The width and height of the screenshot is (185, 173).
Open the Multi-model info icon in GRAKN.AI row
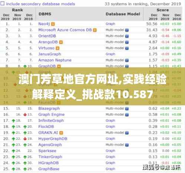127,133
